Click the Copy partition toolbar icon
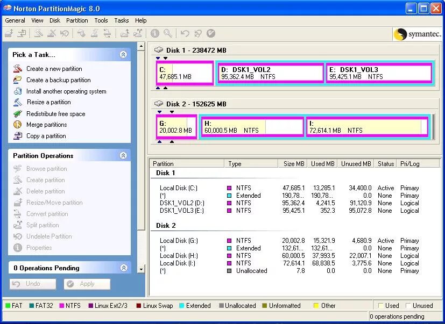The height and width of the screenshot is (324, 445). pos(22,33)
